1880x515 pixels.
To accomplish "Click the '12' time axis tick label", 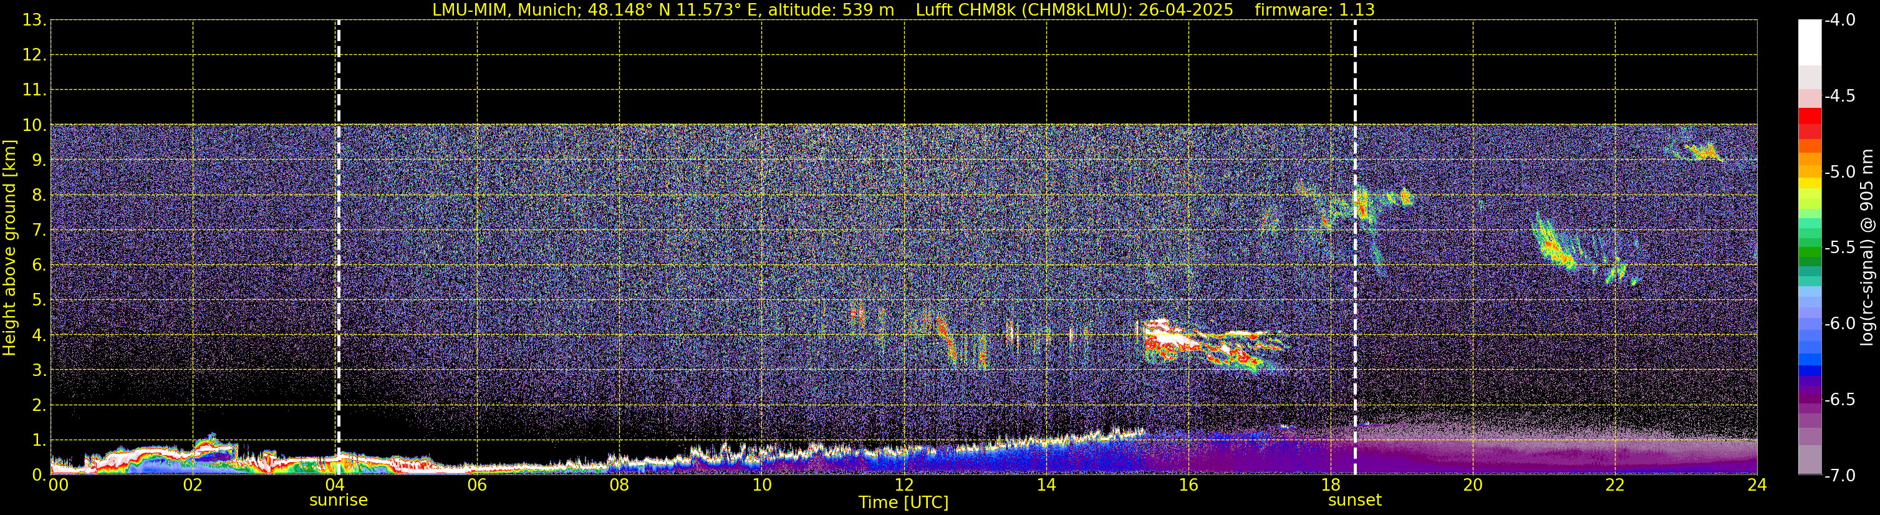I will click(904, 485).
